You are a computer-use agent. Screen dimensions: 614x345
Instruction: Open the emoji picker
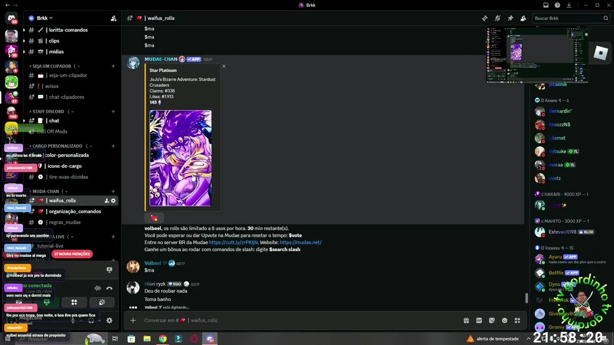point(505,321)
